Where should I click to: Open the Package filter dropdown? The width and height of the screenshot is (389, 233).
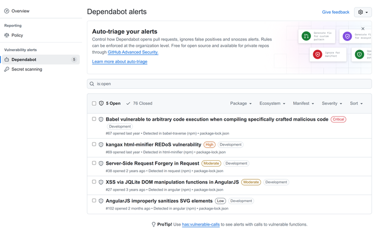pyautogui.click(x=241, y=103)
